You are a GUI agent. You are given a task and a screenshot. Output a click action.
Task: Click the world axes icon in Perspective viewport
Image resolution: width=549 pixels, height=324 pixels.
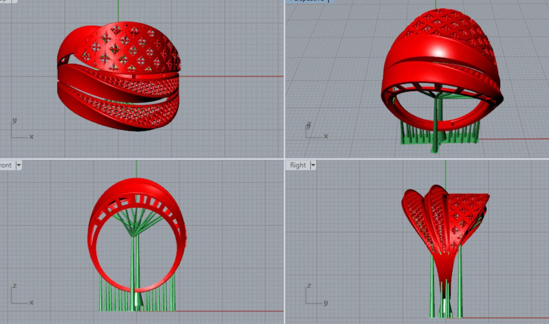[313, 131]
